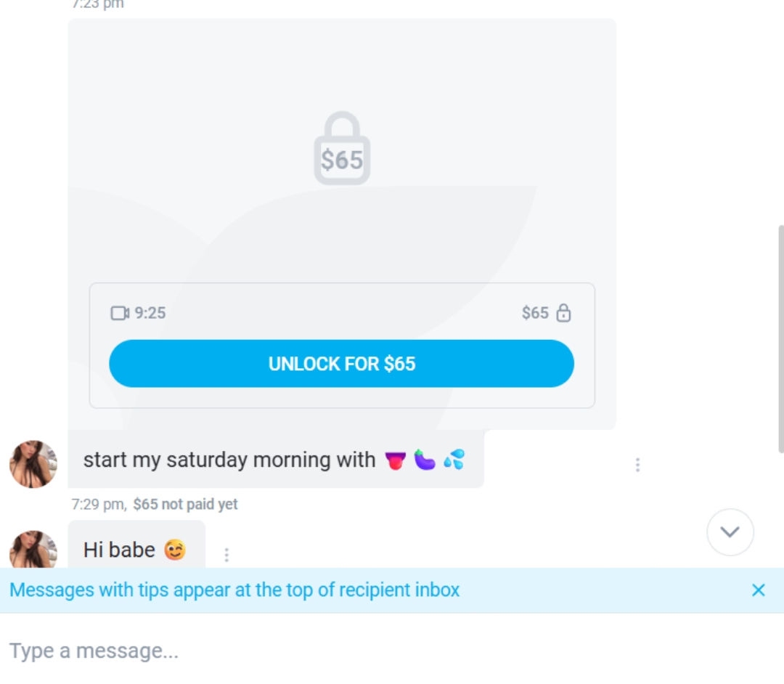Click the avatar next to Hi babe
Viewport: 784px width, 684px height.
click(33, 550)
